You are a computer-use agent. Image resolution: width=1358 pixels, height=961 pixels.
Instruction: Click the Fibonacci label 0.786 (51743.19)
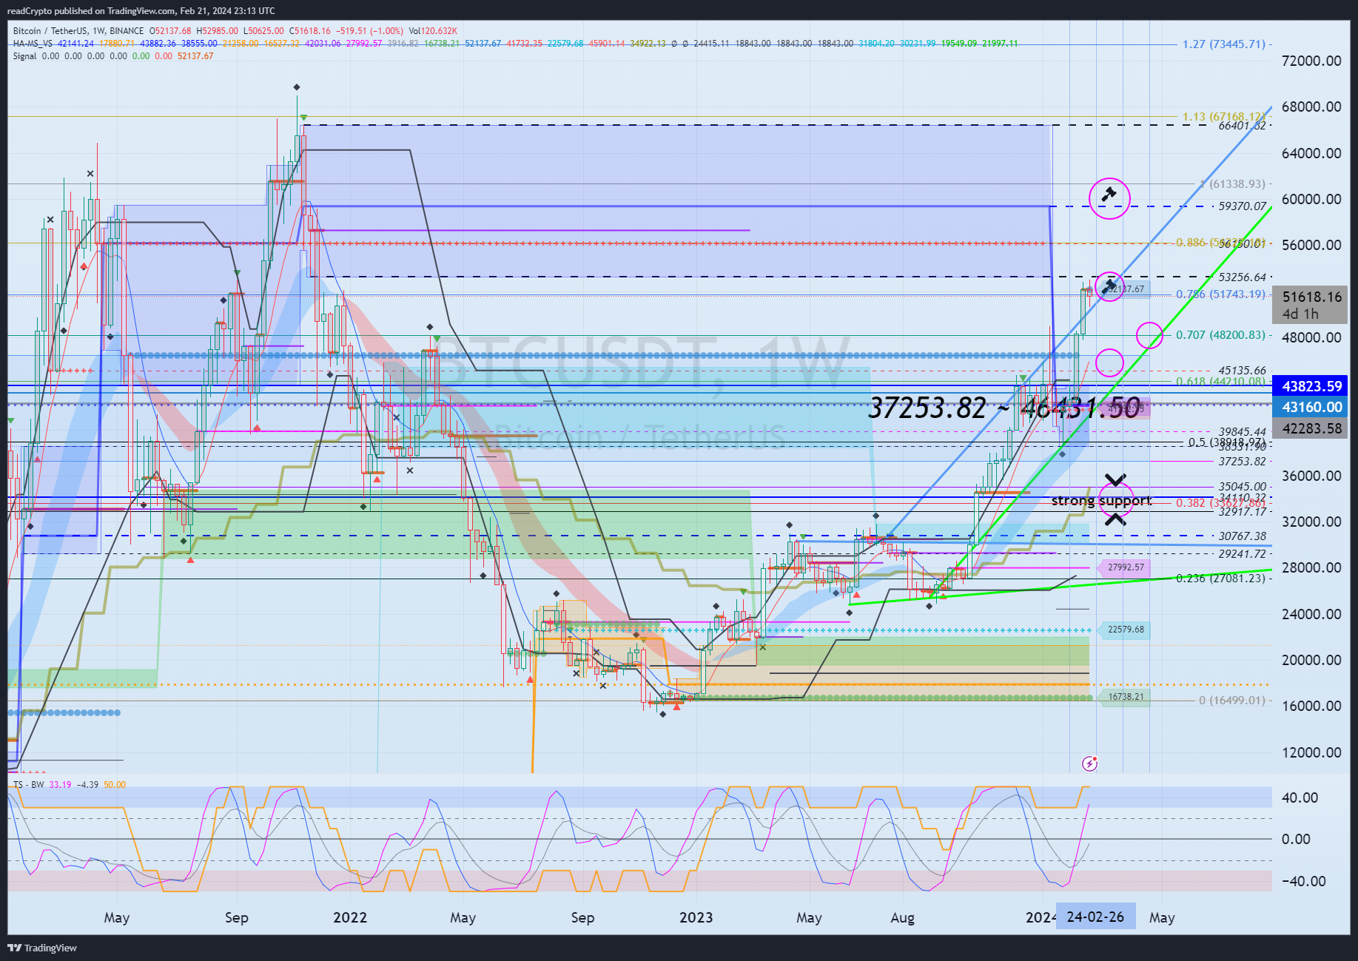(x=1220, y=294)
